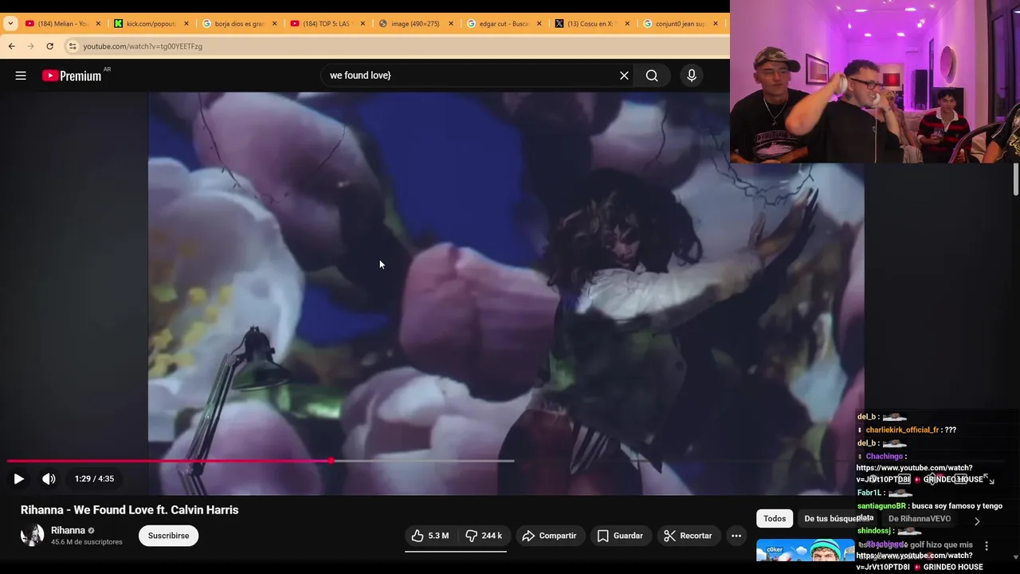The image size is (1020, 574).
Task: Select the Todos filter chip
Action: tap(775, 518)
